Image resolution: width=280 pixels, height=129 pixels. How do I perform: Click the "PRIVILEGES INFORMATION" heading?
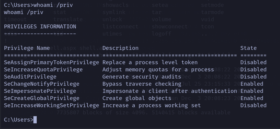(40, 27)
